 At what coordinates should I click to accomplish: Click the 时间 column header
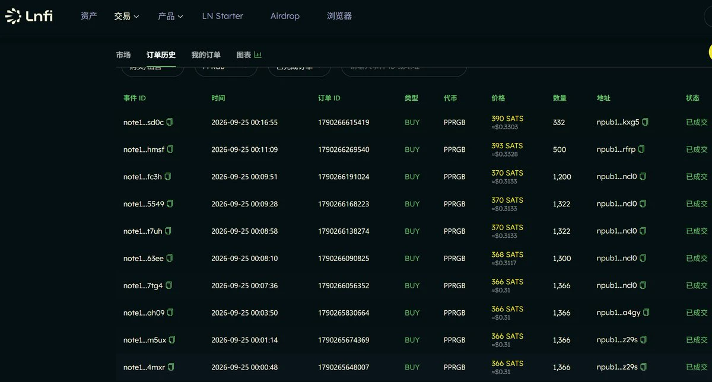point(218,98)
